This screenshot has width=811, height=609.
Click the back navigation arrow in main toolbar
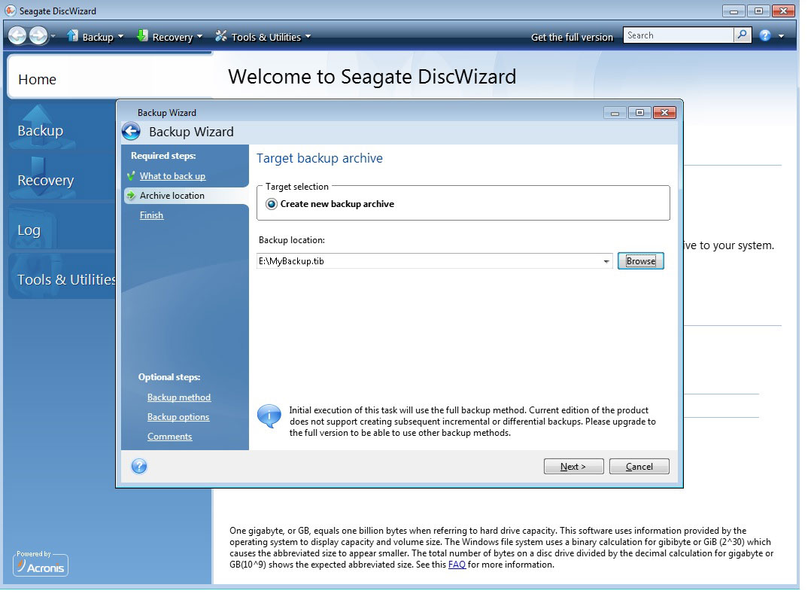pyautogui.click(x=17, y=35)
